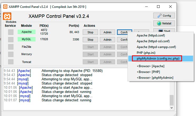Click the Tomcat Admin button
This screenshot has height=116, width=196.
(107, 62)
